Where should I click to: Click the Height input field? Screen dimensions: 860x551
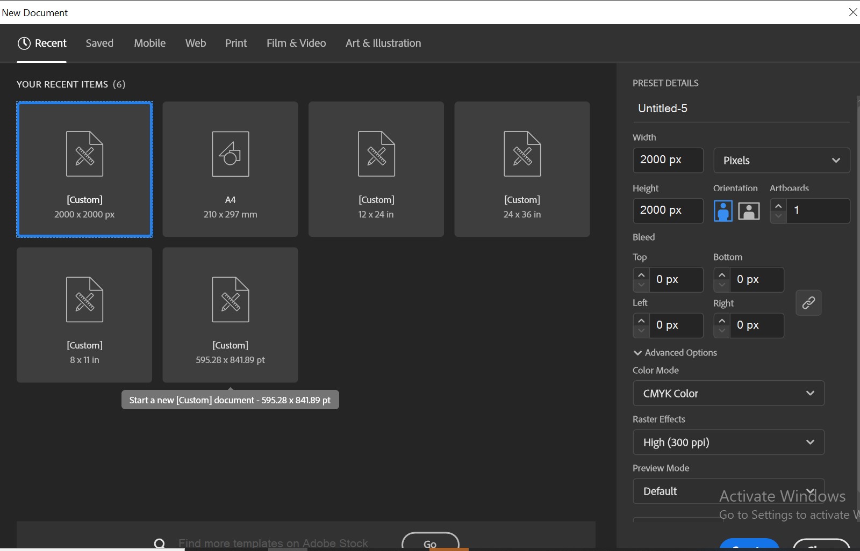668,211
